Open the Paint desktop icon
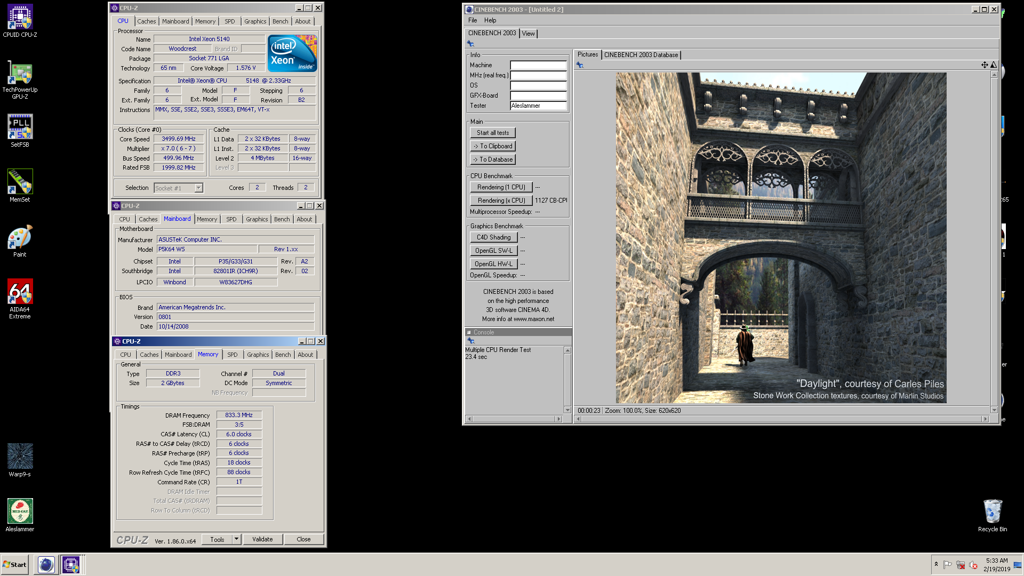The image size is (1024, 576). [20, 241]
